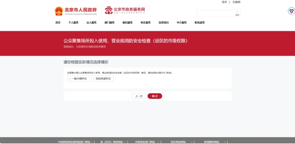Click the 登录 link at top

pos(224,2)
